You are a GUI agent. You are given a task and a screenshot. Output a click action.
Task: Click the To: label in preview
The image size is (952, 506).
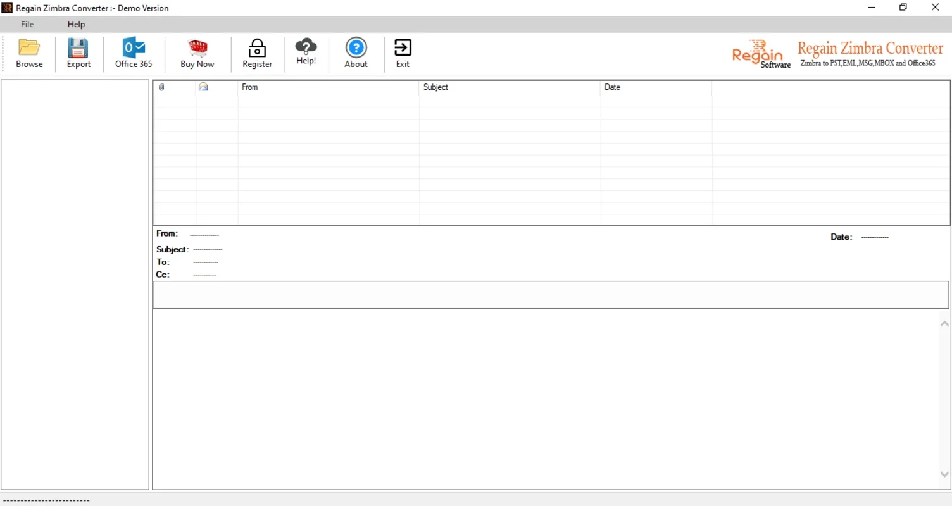click(x=163, y=262)
